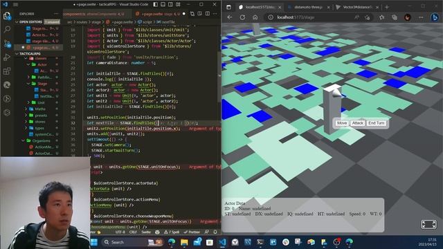443x249 pixels.
Task: Open the Extensions view in activity bar
Action: click(x=7, y=71)
